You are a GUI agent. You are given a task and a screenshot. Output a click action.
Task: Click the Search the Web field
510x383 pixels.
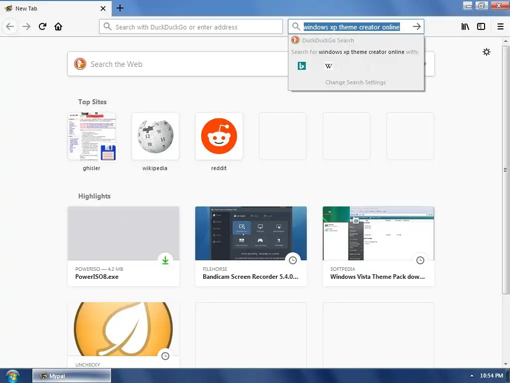[251, 64]
